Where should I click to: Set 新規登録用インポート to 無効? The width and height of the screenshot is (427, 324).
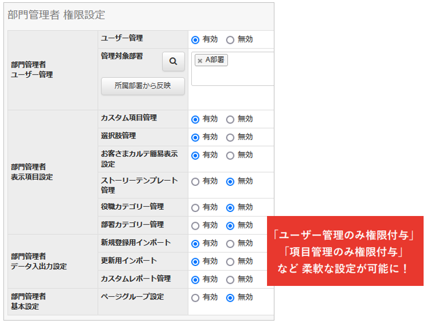(x=230, y=244)
